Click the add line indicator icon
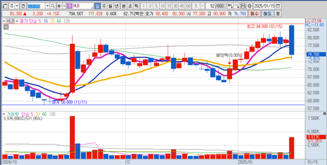The width and height of the screenshot is (327, 165). click(x=237, y=6)
